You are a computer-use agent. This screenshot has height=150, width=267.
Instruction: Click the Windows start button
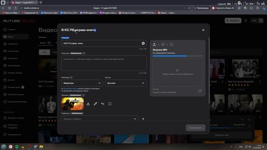4,147
